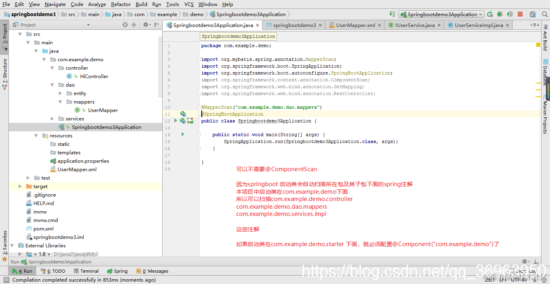This screenshot has height=284, width=550.
Task: Click the tool window toggle in status bar corner
Action: click(6, 280)
